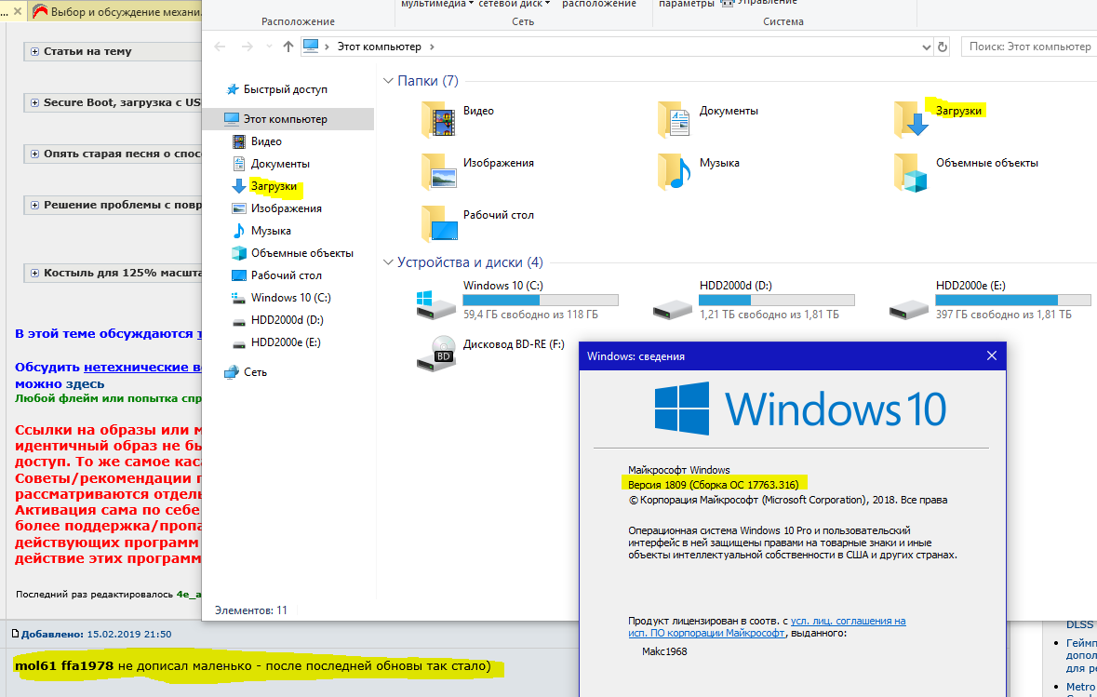Click the Документы page icon in sidebar

238,164
